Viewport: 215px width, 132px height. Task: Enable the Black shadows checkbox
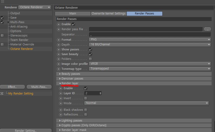(x=86, y=110)
